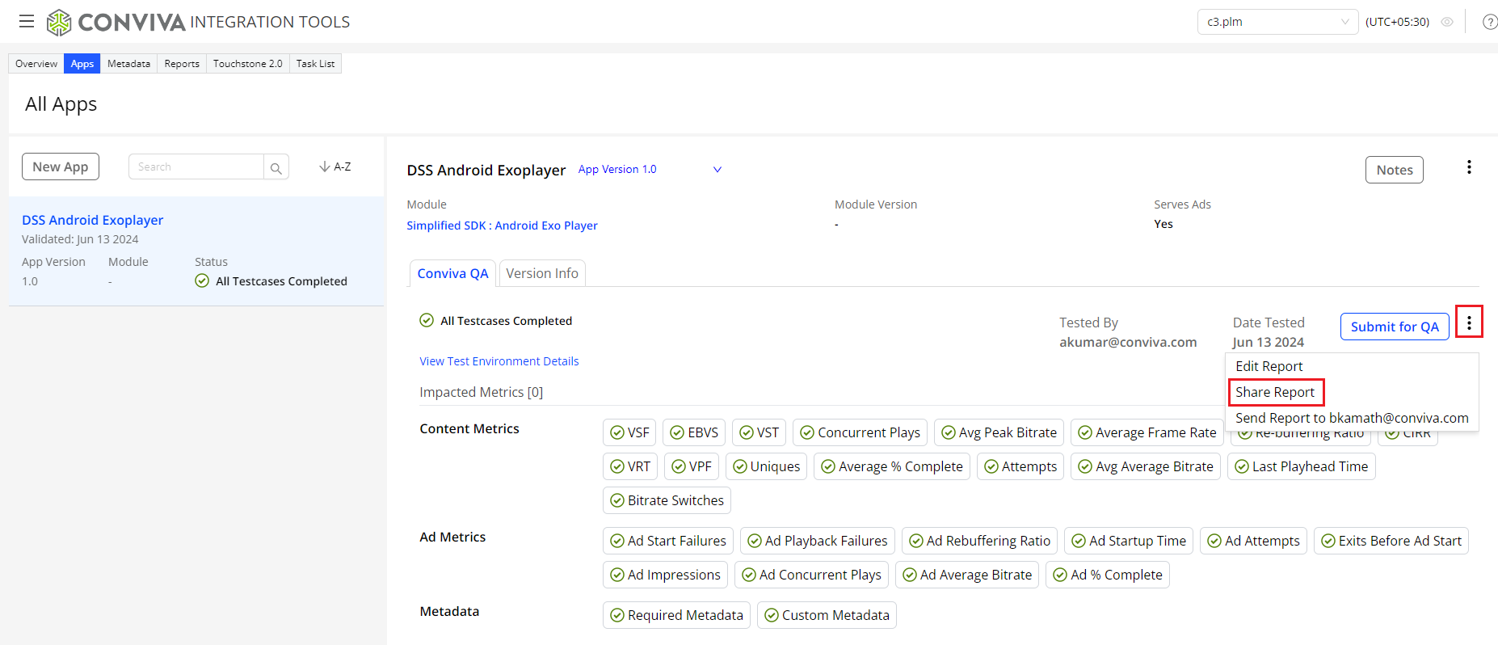
Task: Click the "Impacted Metrics [0]" heading
Action: (481, 392)
